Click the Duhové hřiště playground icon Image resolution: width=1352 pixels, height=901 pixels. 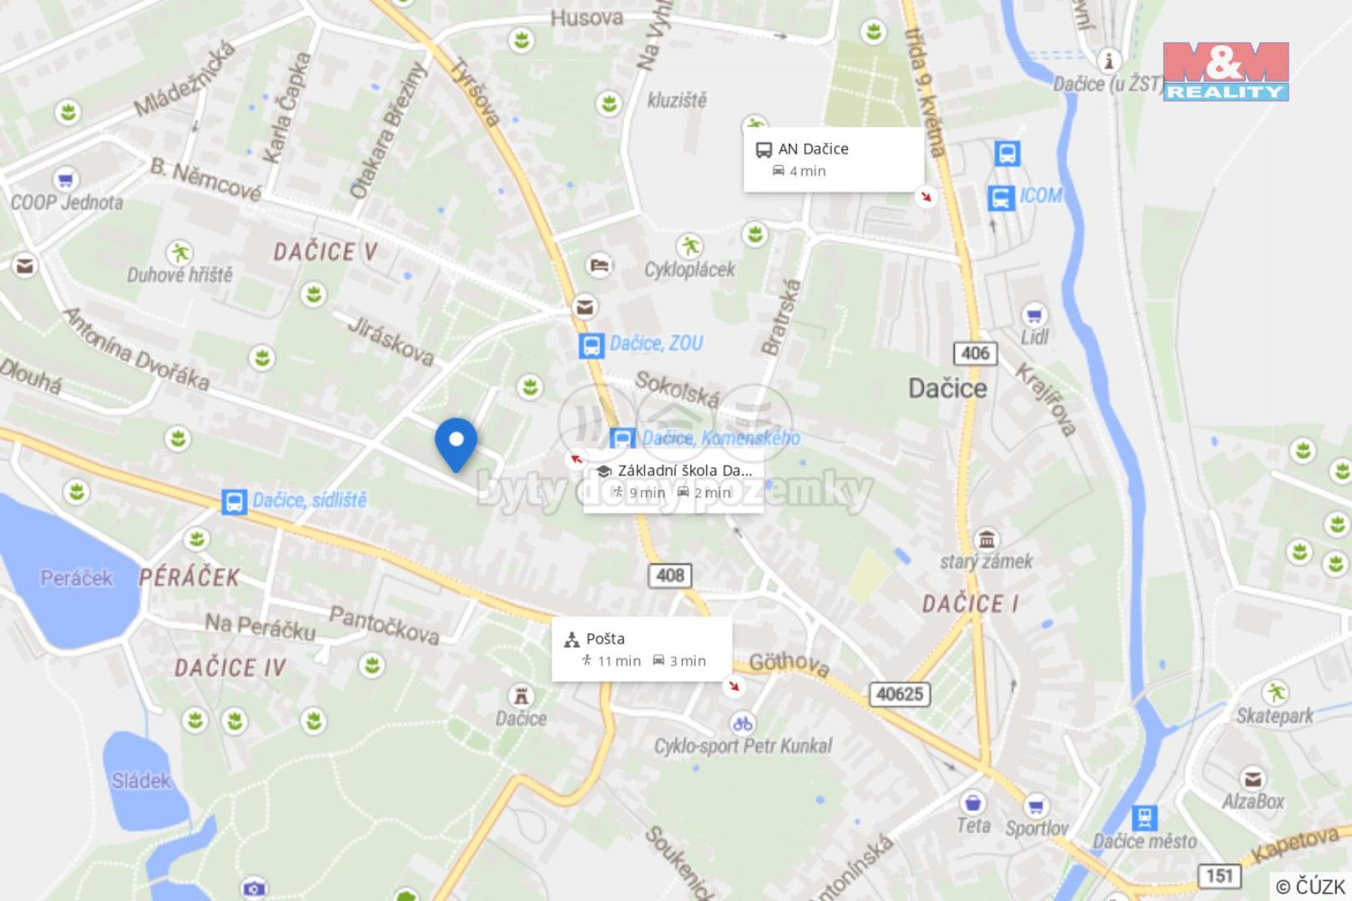(179, 252)
